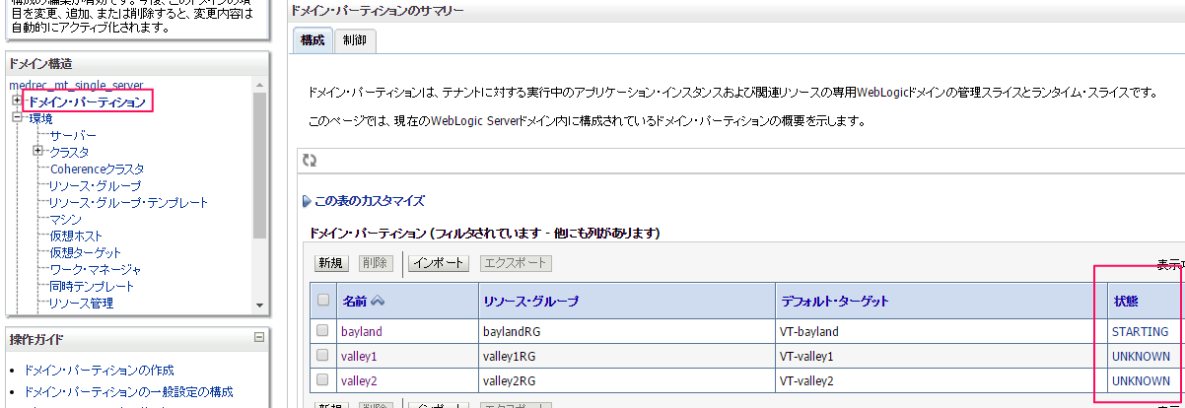
Task: Open the medrec_mt_single_server domain link
Action: coord(76,86)
